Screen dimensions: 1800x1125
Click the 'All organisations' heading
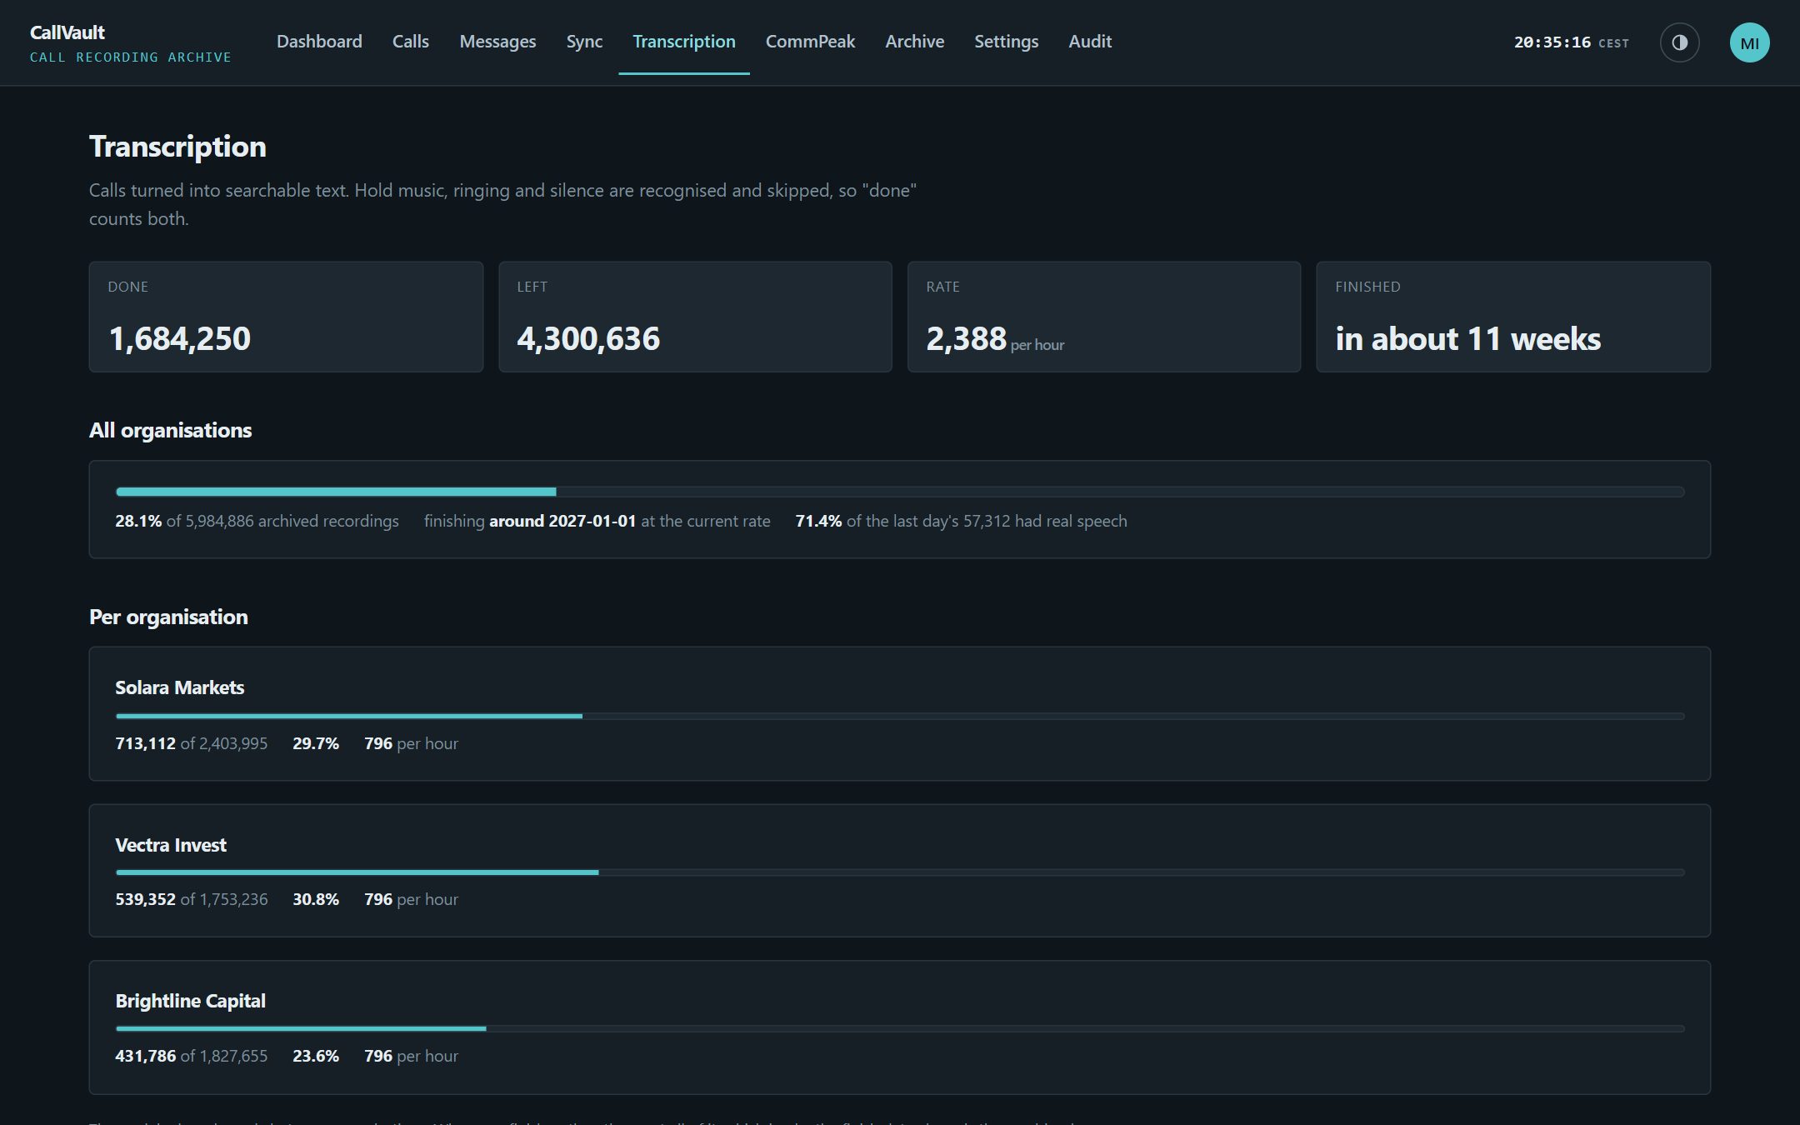pos(170,430)
